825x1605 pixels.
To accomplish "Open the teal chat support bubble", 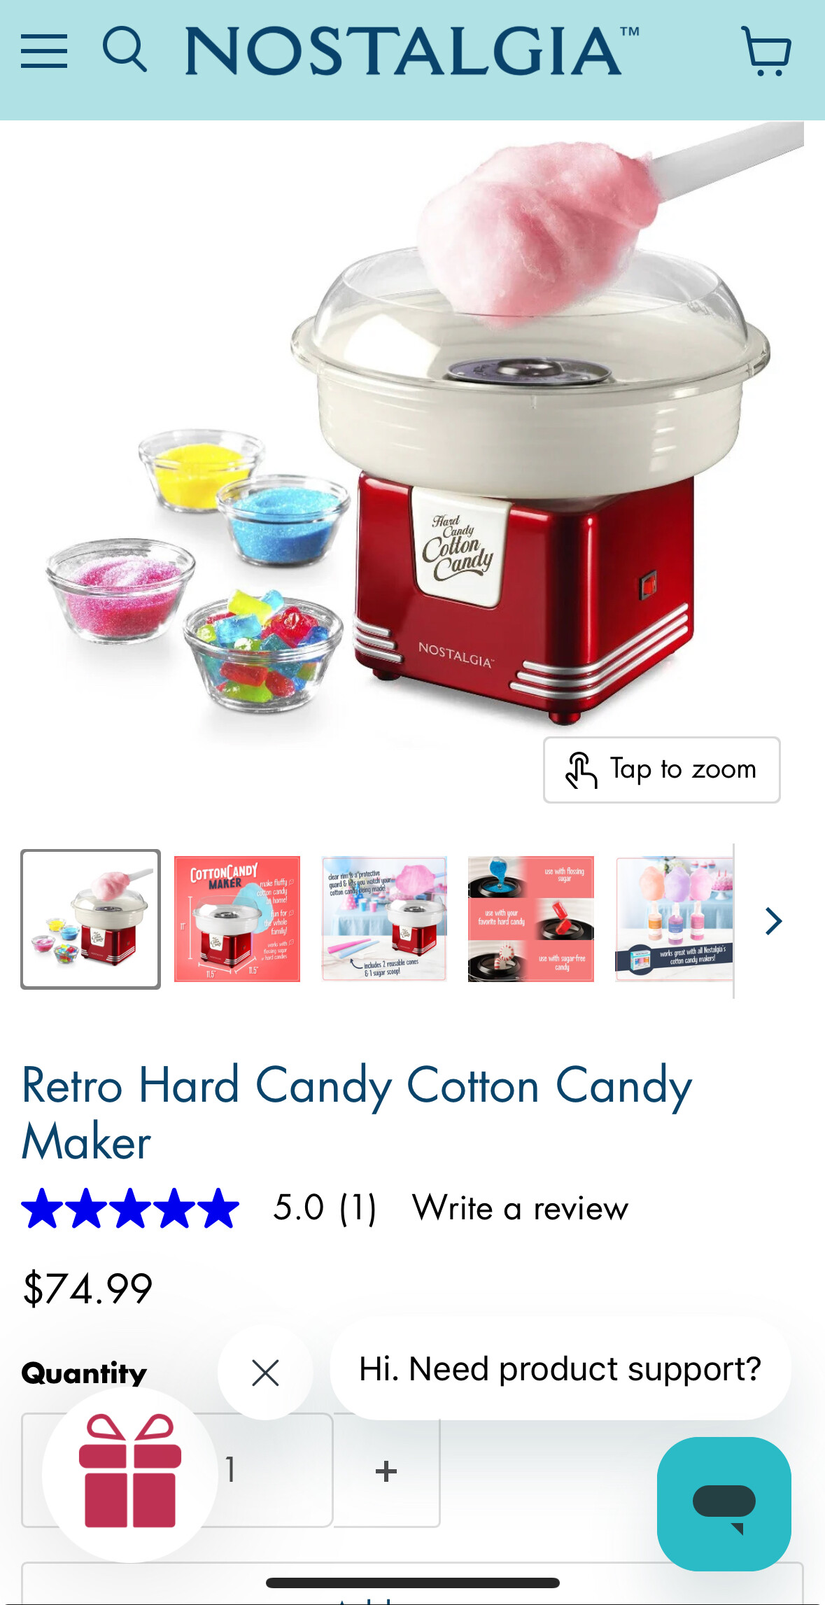I will pyautogui.click(x=724, y=1504).
